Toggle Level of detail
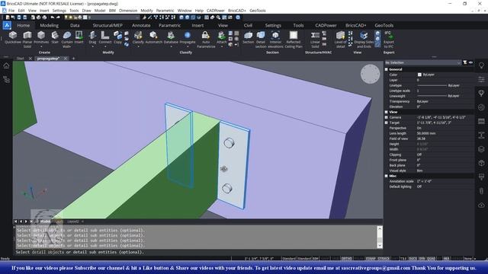488x274 pixels. 340,39
